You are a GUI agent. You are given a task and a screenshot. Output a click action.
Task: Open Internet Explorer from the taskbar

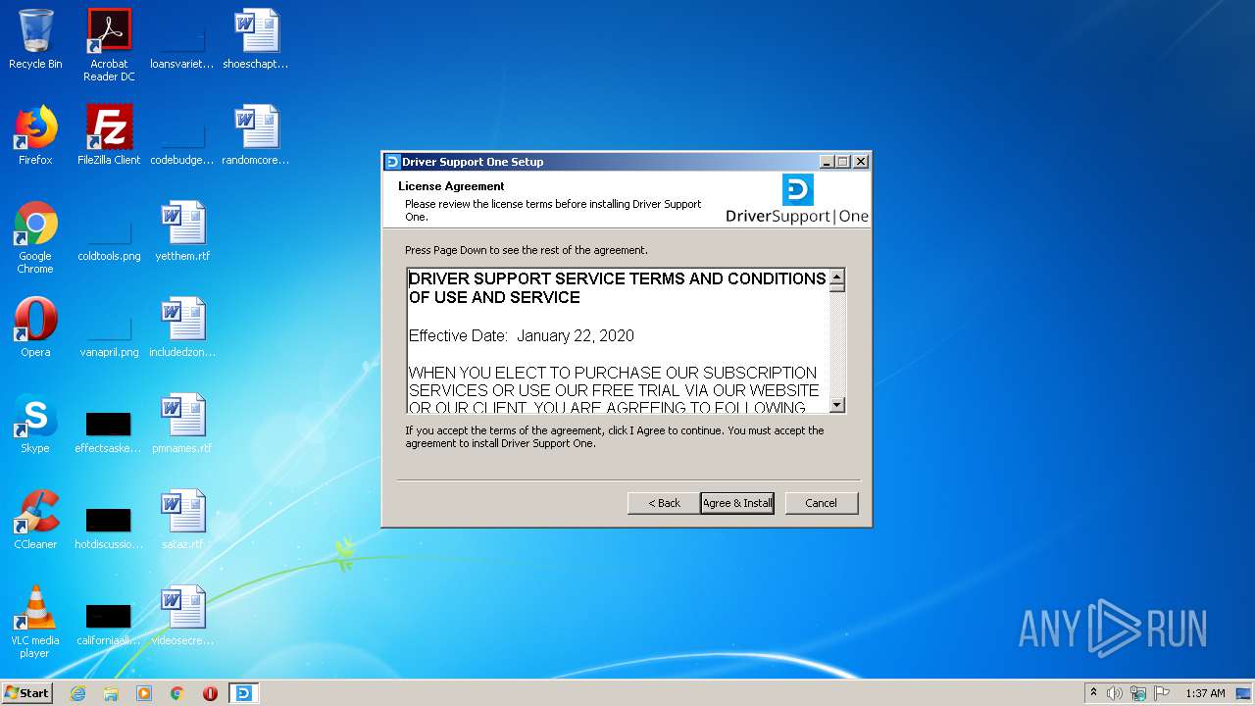coord(77,693)
